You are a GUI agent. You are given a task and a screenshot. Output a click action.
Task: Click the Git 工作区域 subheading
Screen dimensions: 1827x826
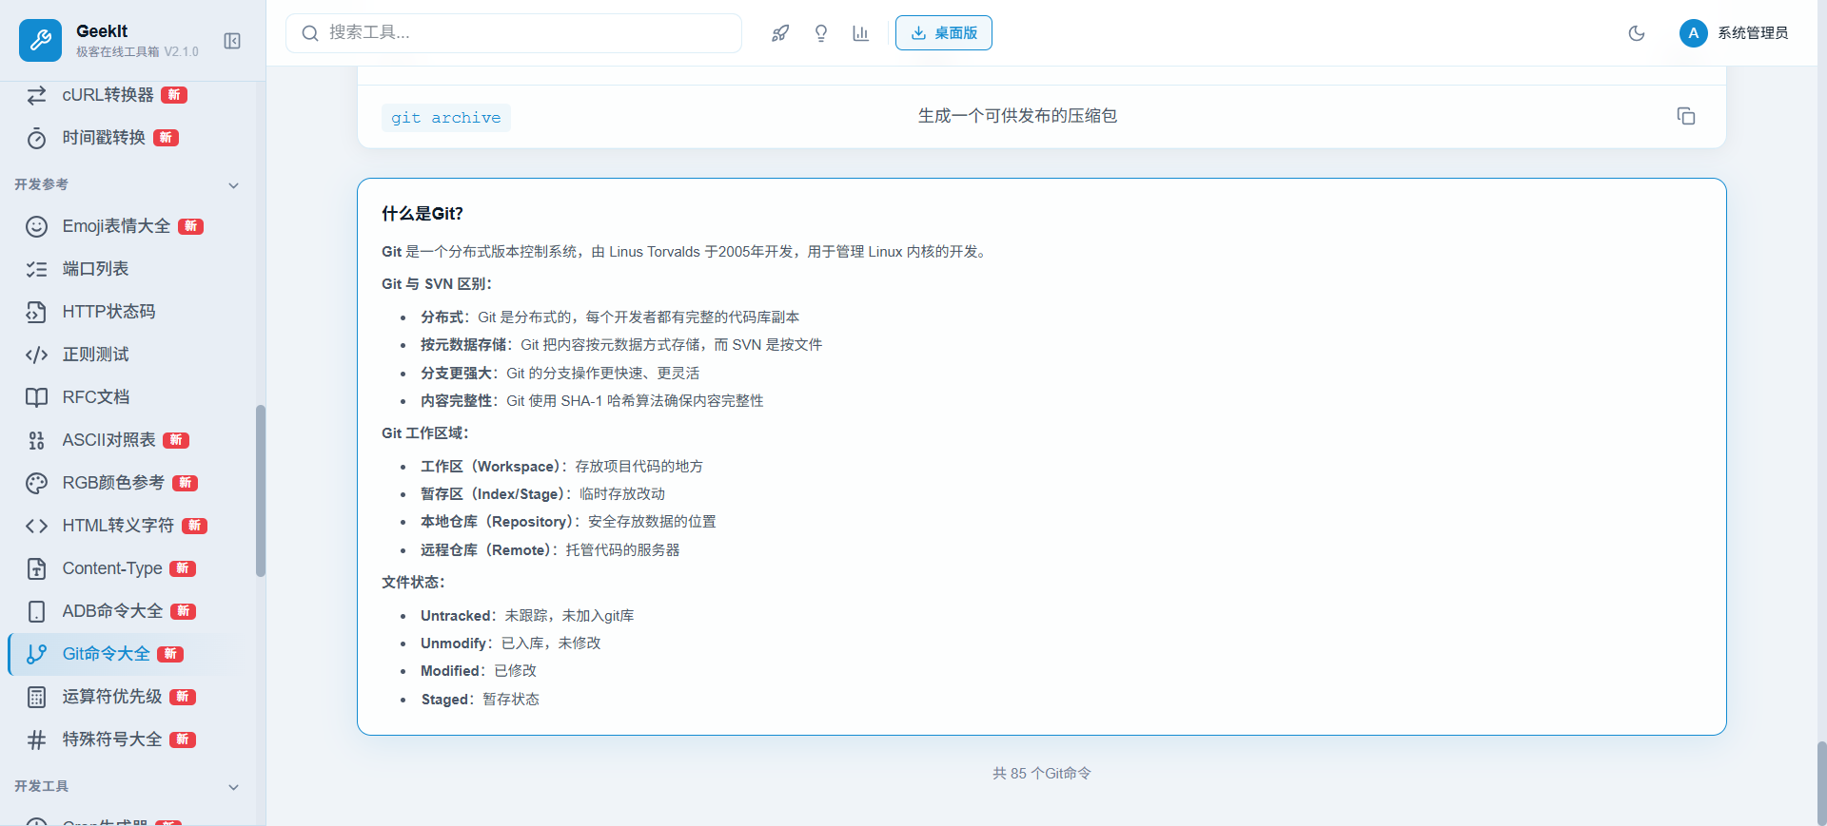[425, 433]
